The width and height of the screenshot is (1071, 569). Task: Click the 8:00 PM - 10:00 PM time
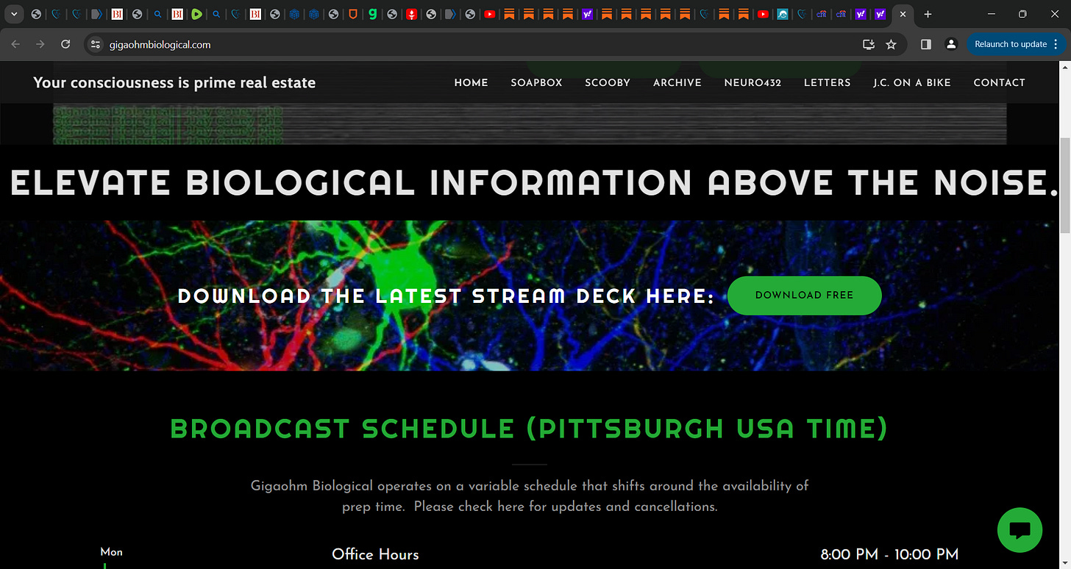click(889, 554)
